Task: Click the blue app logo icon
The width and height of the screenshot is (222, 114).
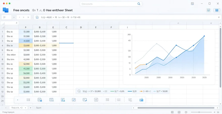Action: 6,10
